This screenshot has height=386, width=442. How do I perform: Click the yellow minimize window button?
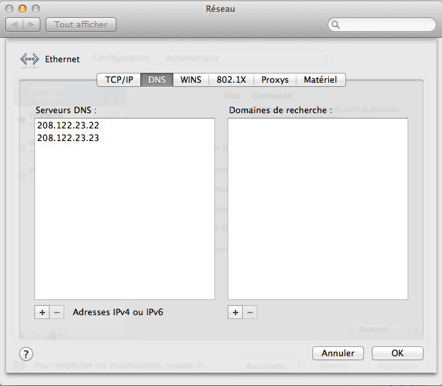point(22,9)
